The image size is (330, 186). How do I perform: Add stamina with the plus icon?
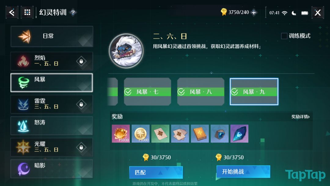point(254,13)
